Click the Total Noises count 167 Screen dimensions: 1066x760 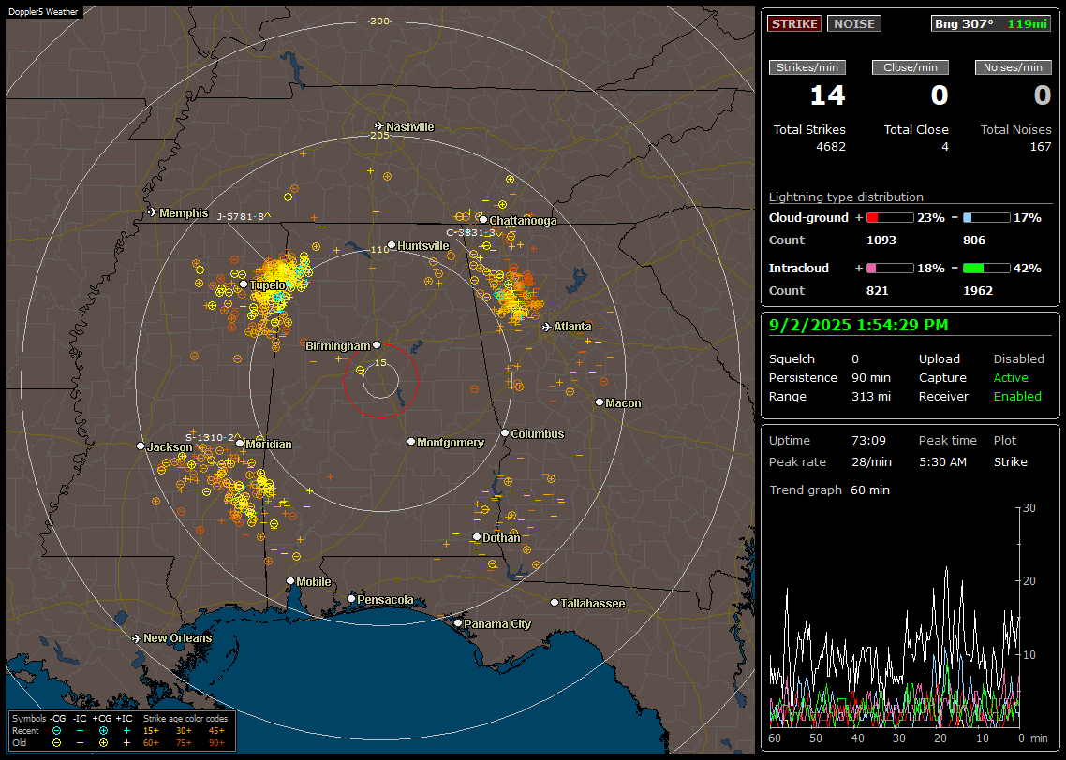[1040, 146]
